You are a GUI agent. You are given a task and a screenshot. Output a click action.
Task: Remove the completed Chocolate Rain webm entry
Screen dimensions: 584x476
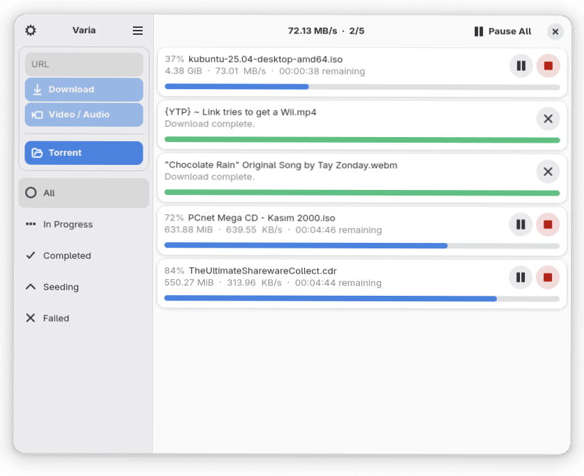(x=548, y=172)
